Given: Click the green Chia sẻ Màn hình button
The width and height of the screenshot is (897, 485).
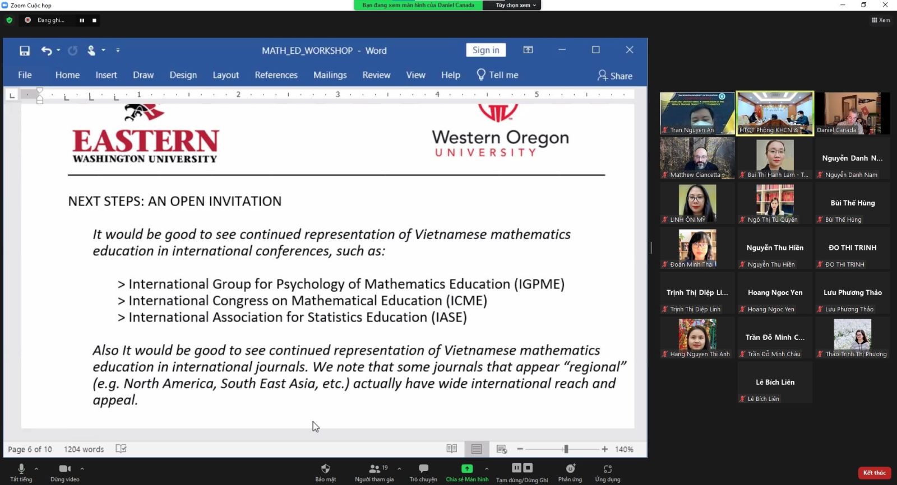Looking at the screenshot, I should coord(467,472).
